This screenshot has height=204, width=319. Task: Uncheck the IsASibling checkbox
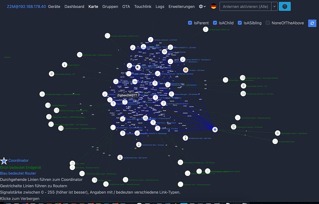[239, 23]
